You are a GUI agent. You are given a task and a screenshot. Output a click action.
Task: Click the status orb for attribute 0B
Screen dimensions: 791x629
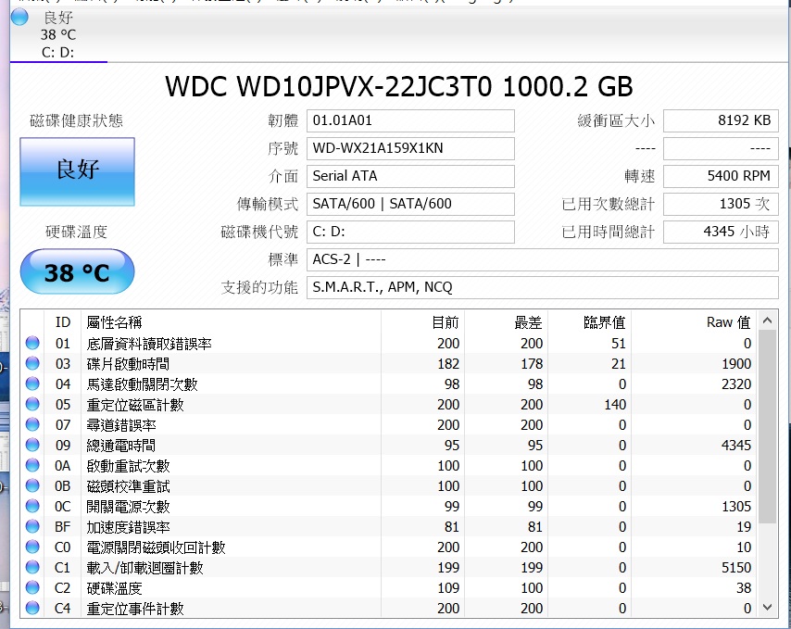click(x=32, y=485)
